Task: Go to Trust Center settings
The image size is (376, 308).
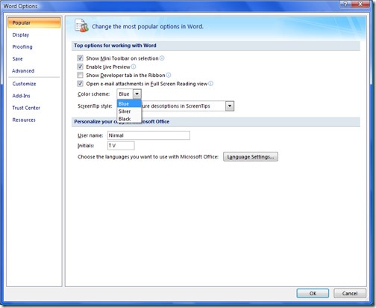Action: 26,108
